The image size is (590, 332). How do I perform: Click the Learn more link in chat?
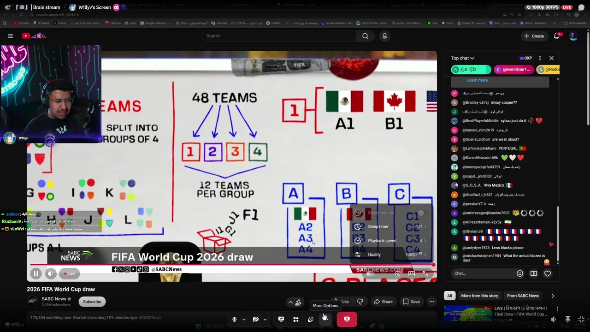pyautogui.click(x=477, y=80)
